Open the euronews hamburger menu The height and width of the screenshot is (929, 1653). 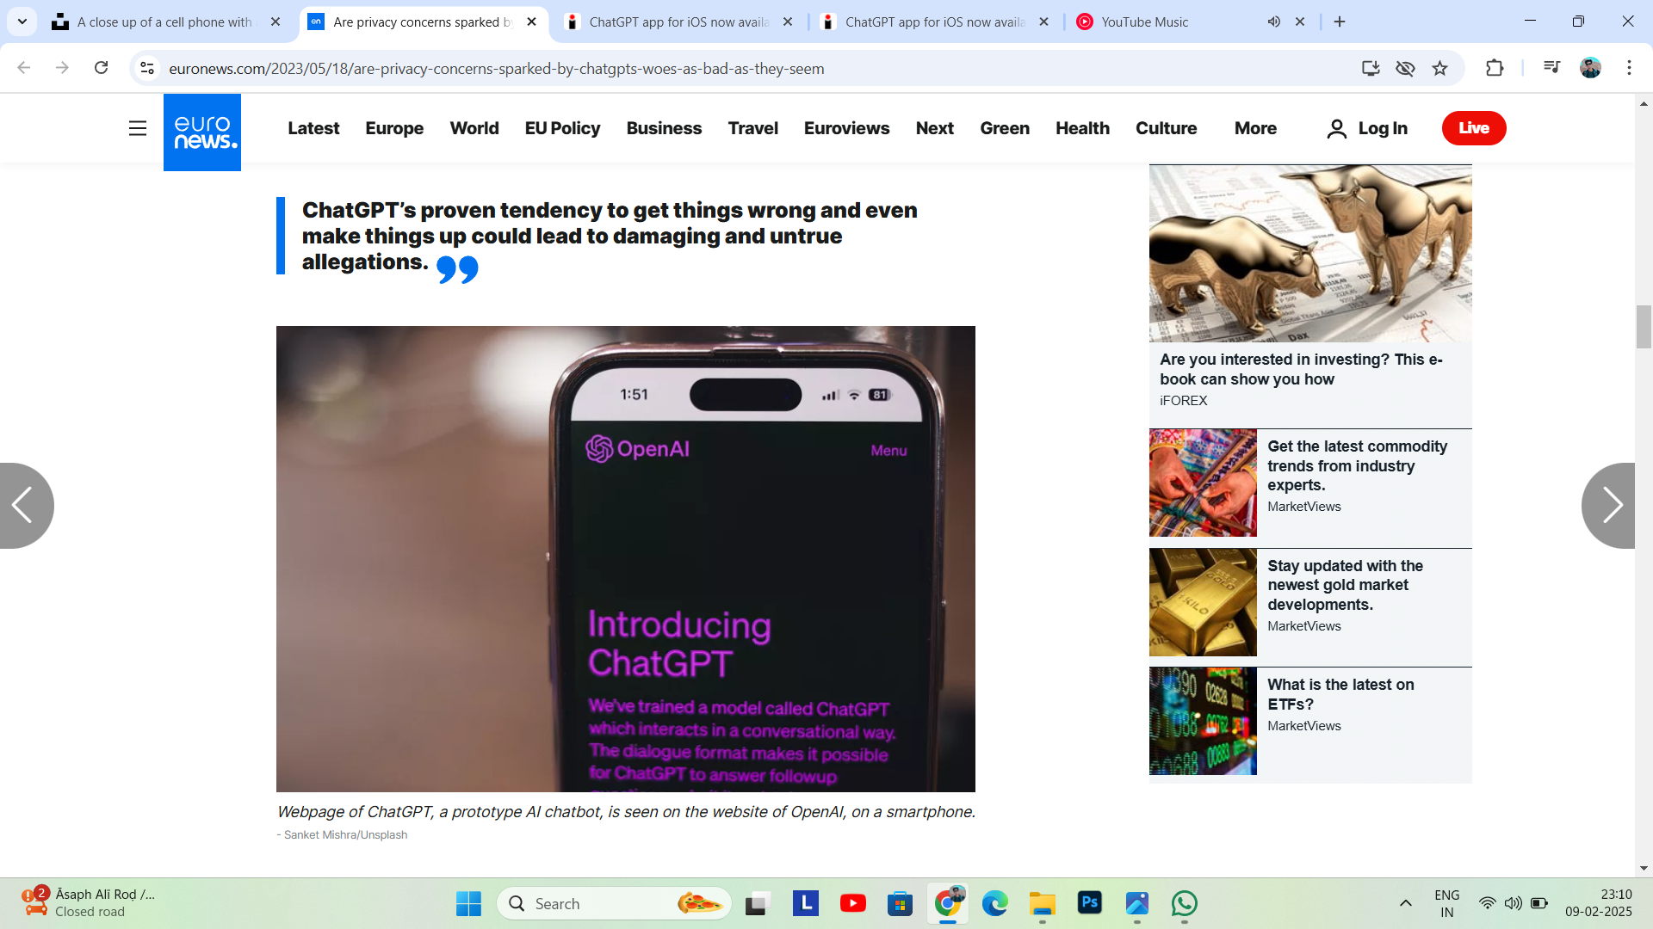point(138,128)
